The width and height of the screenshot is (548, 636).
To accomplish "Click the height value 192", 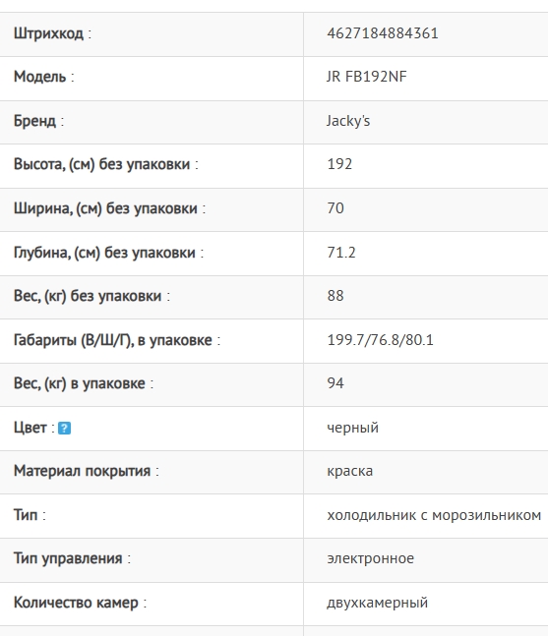I will click(x=339, y=164).
